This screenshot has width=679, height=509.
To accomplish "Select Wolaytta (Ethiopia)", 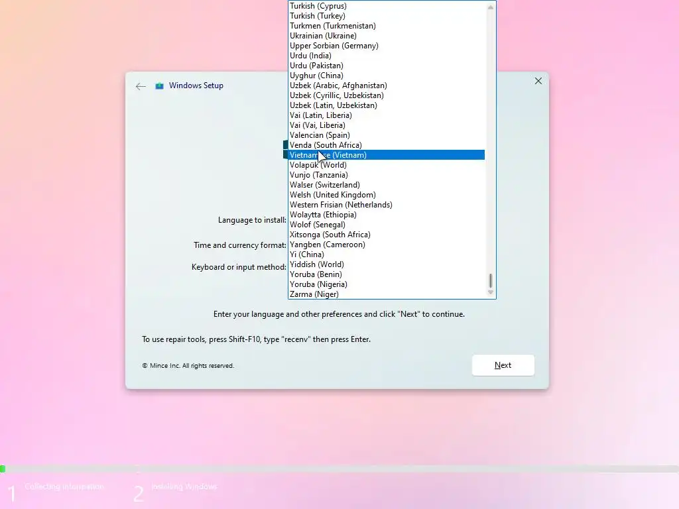I will (x=387, y=215).
